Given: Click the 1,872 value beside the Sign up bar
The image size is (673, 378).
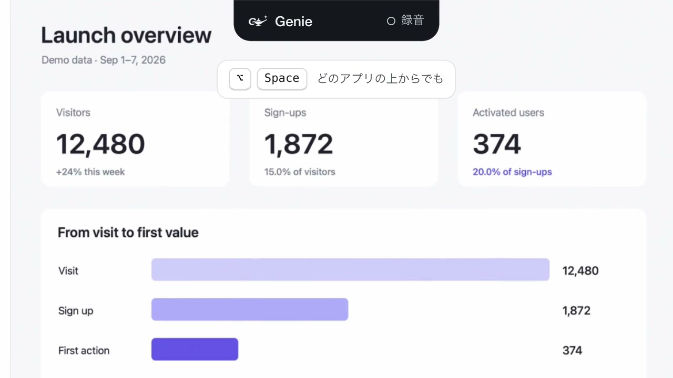Looking at the screenshot, I should 576,311.
